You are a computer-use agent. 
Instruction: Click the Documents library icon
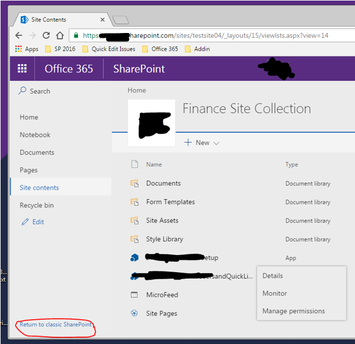(134, 183)
